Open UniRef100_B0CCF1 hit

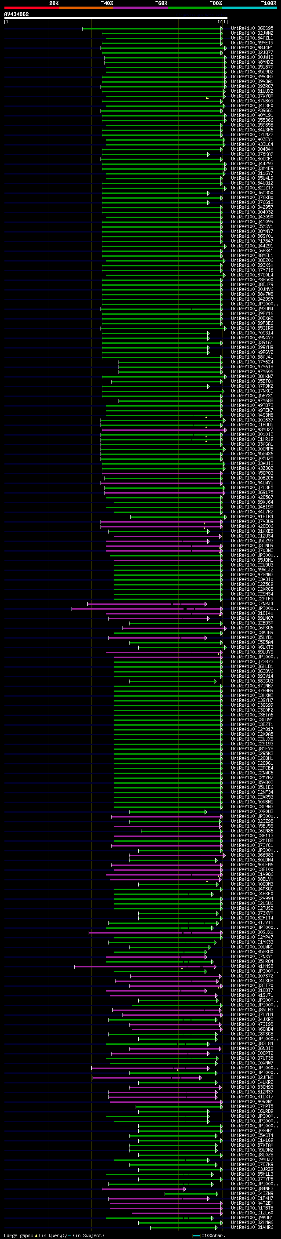252,159
